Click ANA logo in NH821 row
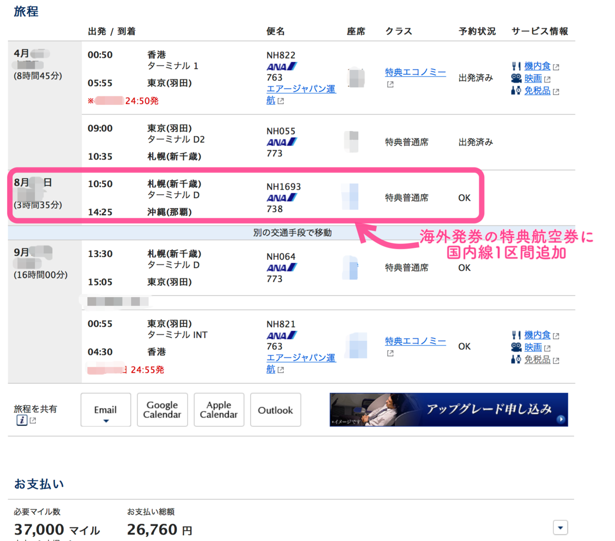Screen dimensions: 615x541 tap(281, 336)
